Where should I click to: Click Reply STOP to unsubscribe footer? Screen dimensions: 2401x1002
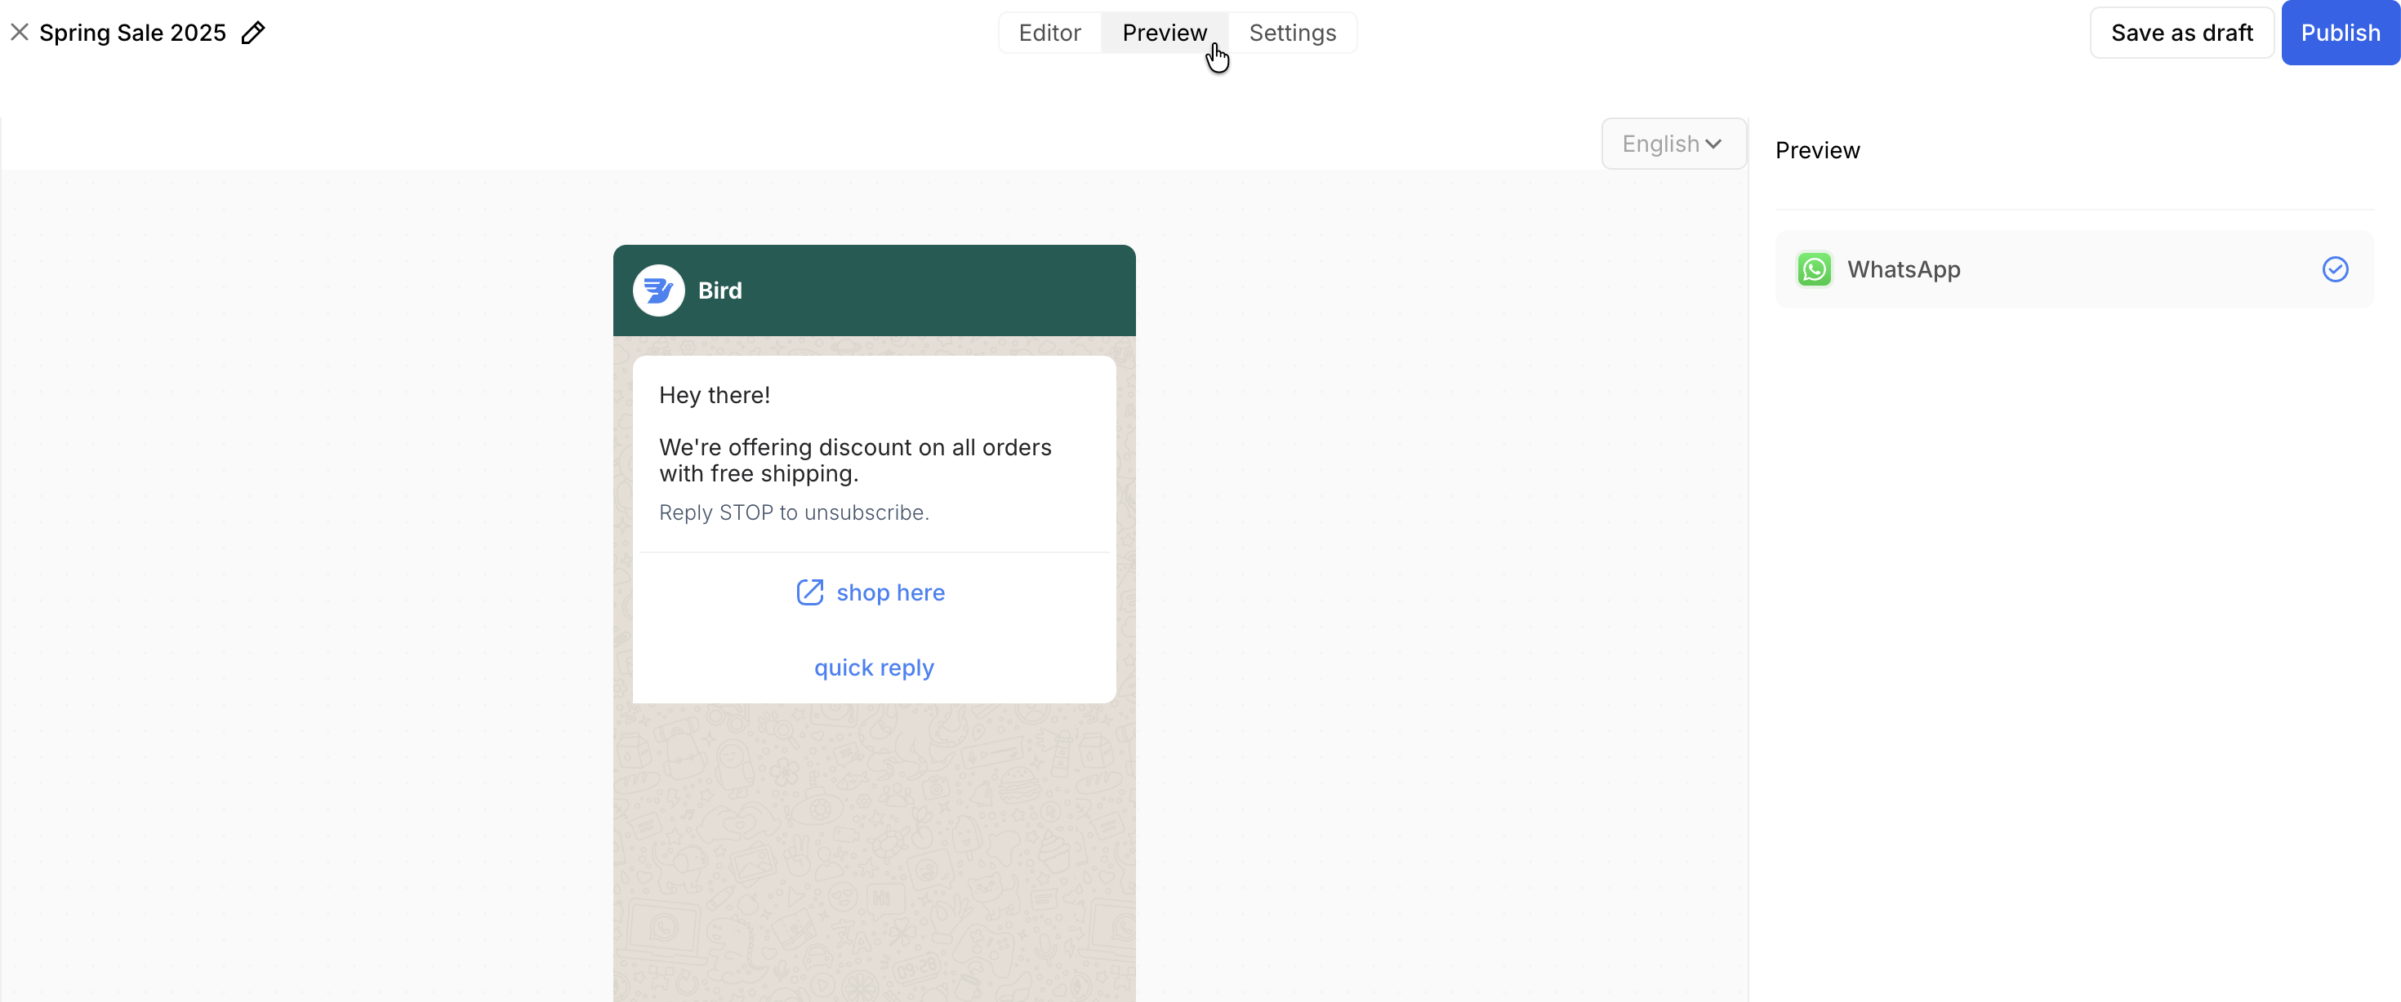(x=793, y=512)
